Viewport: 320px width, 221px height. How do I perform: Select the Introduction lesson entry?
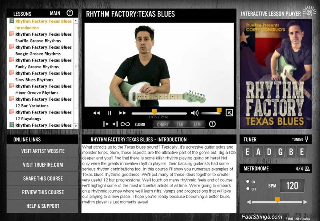27,28
